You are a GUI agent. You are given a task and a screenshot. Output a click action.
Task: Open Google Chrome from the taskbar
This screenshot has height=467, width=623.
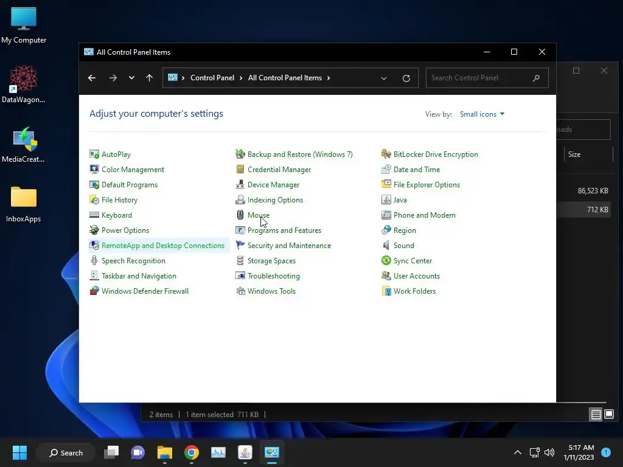click(192, 452)
